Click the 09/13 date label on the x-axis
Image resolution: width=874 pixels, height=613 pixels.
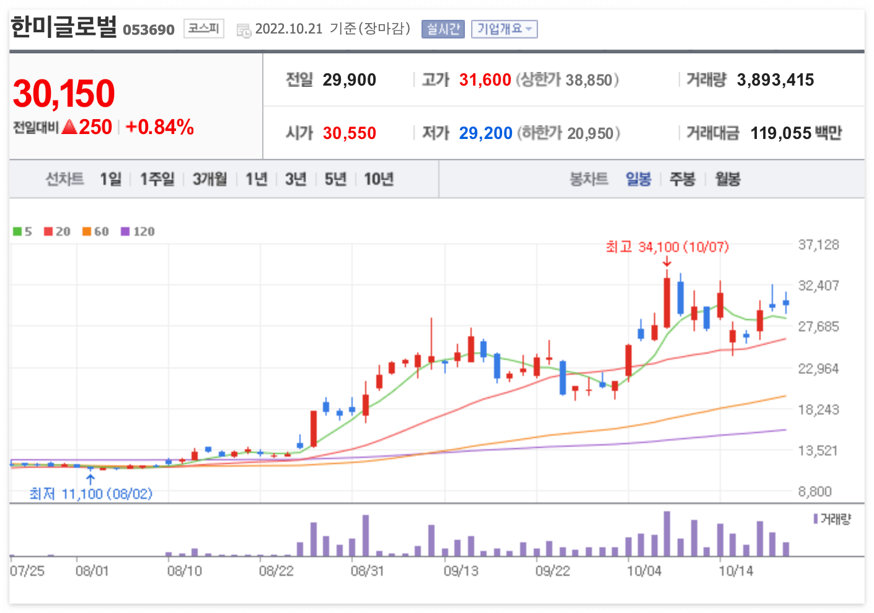click(461, 571)
